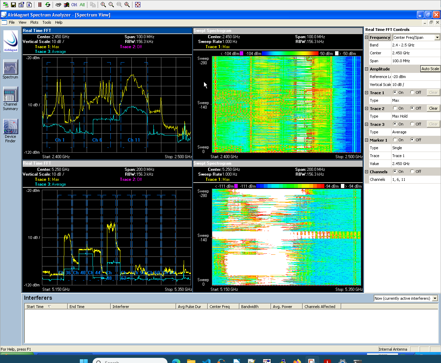Viewport: 441px width, 363px height.
Task: Clear Trace 2 with its Clear button
Action: [x=433, y=108]
